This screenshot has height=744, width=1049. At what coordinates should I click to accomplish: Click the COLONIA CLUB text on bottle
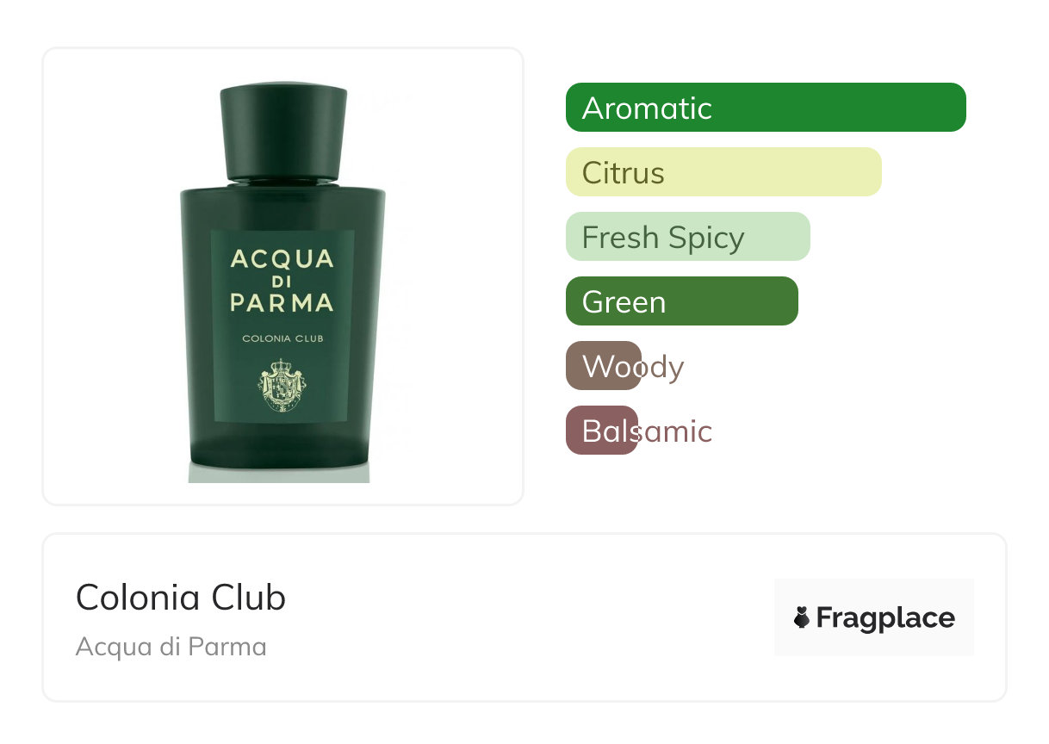coord(283,338)
